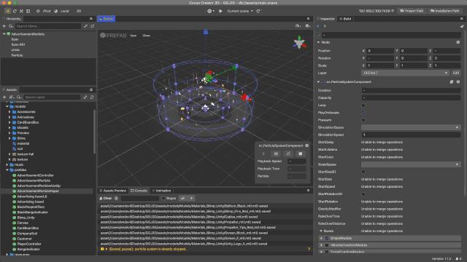Toggle the PlayOnAwake checkbox
This screenshot has width=467, height=262.
coord(363,113)
